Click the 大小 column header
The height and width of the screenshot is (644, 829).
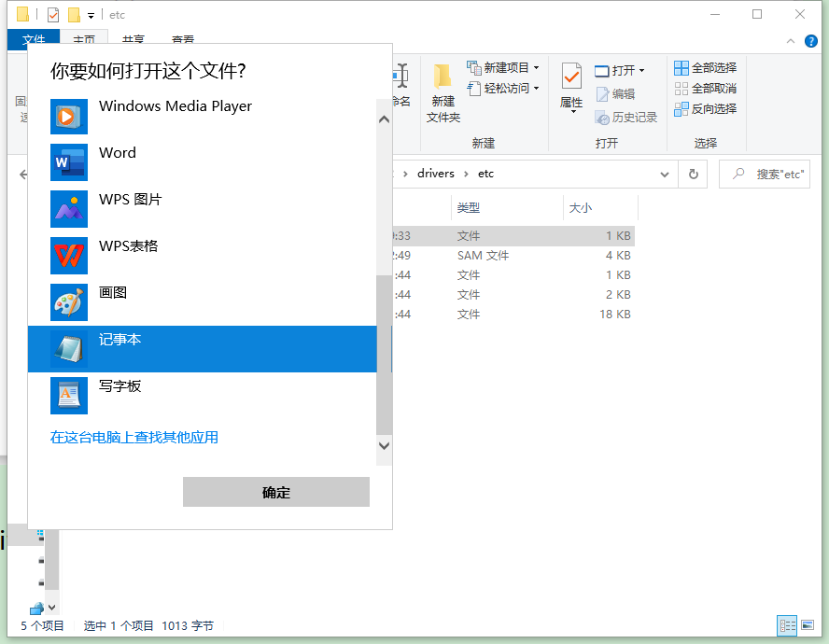[x=600, y=208]
